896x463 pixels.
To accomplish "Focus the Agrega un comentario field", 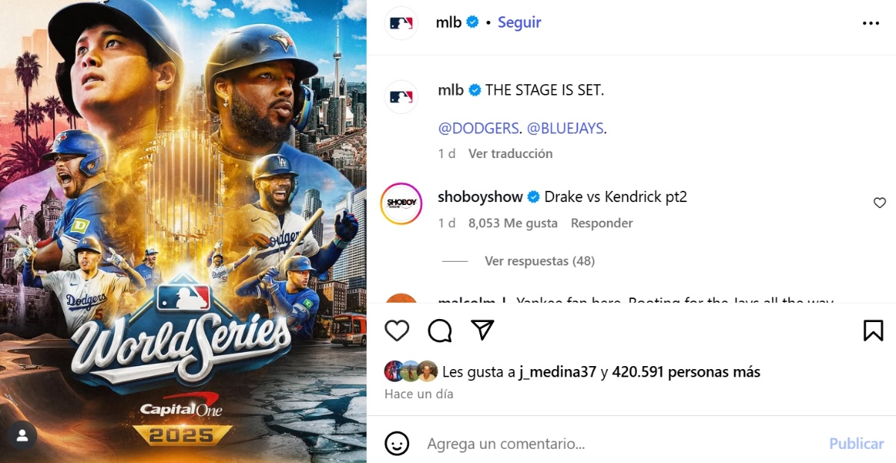I will click(x=620, y=444).
